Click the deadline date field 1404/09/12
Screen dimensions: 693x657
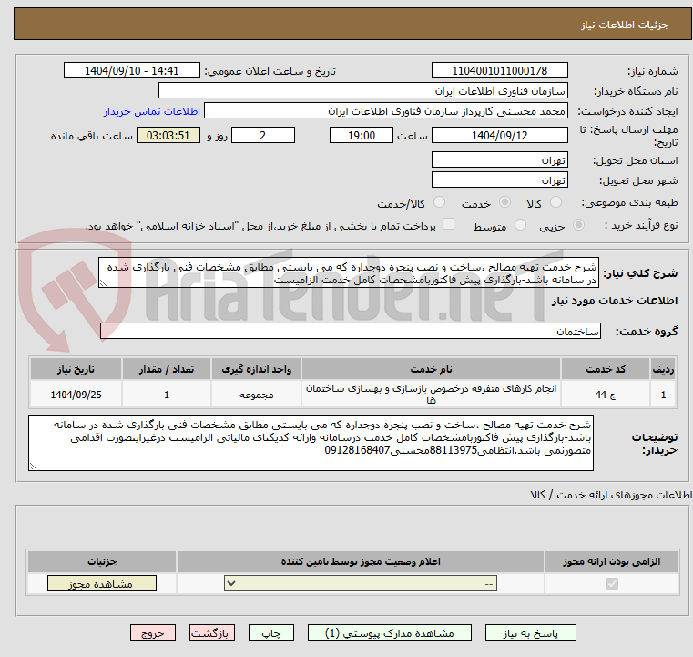tap(499, 135)
